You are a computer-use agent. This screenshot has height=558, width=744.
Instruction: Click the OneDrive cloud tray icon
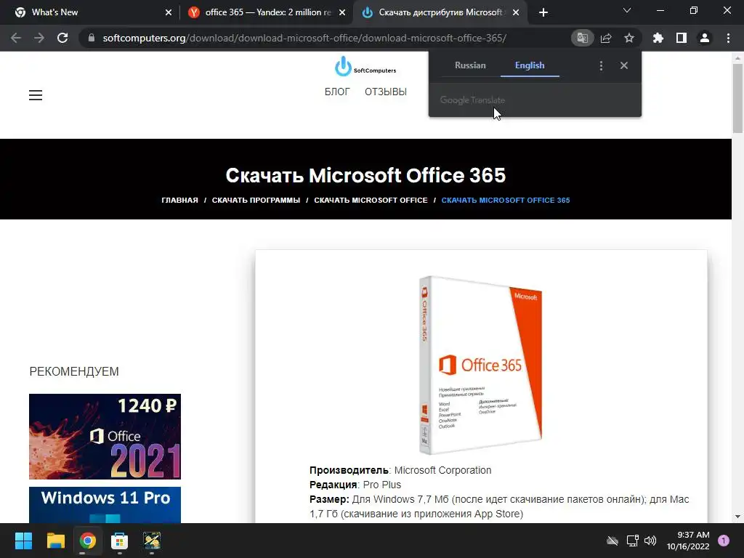tap(612, 541)
